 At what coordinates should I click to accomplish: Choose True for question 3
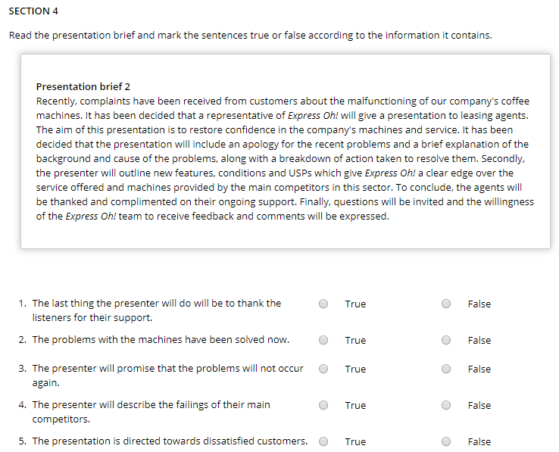pos(323,369)
